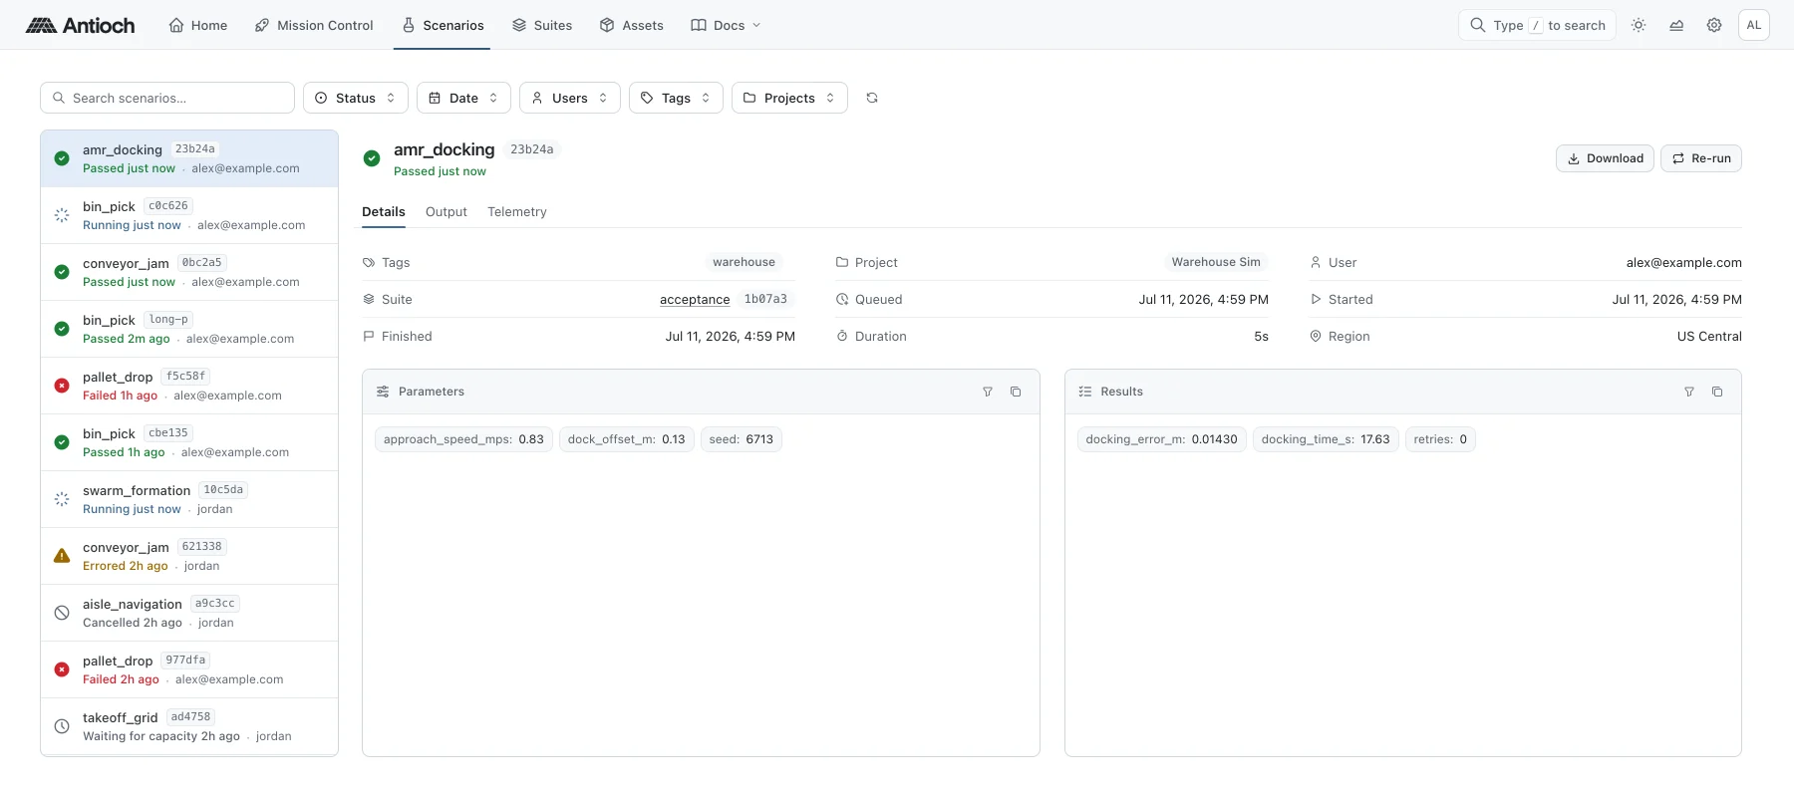Screen dimensions: 1794x797
Task: Copy Parameters using the copy icon
Action: tap(1016, 392)
